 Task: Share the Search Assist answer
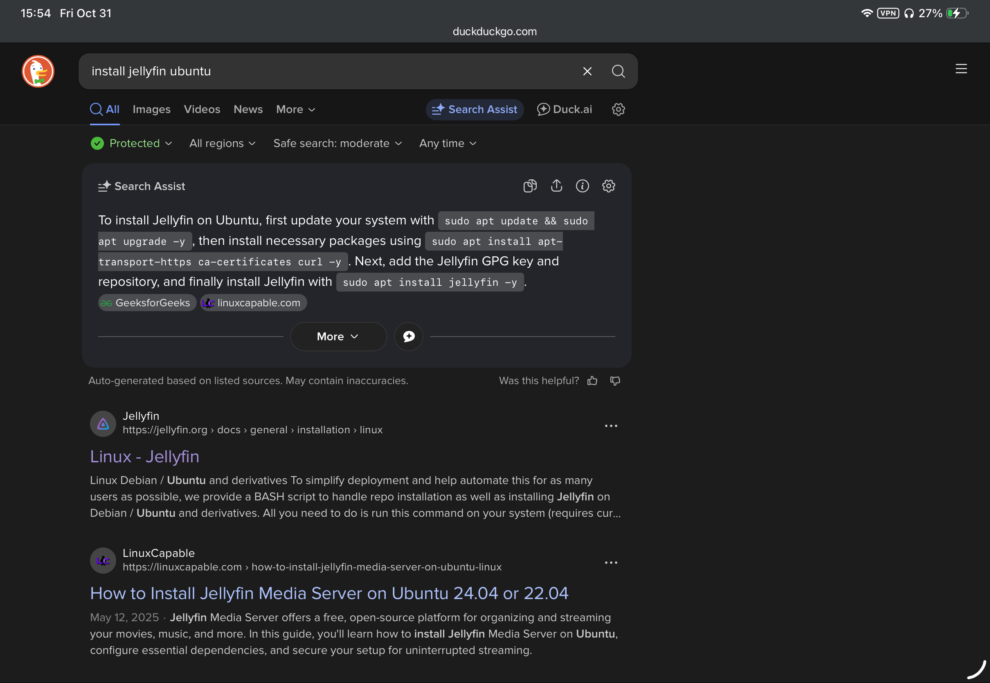[x=556, y=186]
